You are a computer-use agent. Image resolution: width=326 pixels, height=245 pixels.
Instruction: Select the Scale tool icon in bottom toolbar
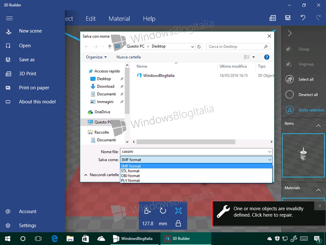tap(178, 211)
